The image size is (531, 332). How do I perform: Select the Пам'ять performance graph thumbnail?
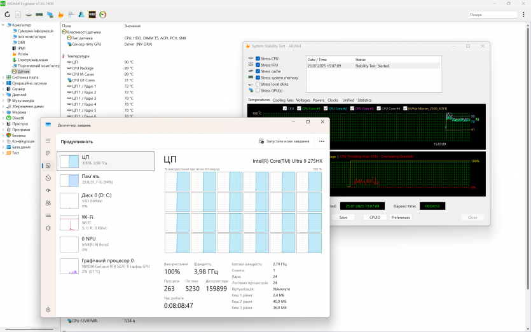[68, 181]
